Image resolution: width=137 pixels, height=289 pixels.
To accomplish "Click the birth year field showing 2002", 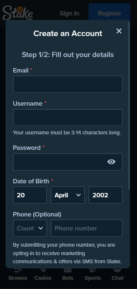I will (105, 195).
